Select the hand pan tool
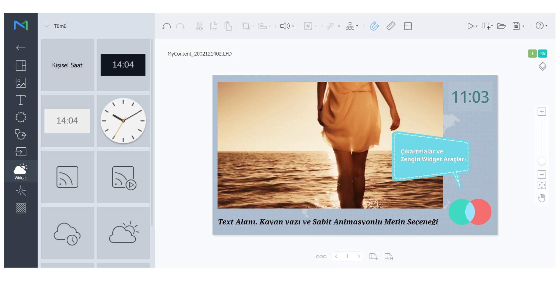 [542, 198]
